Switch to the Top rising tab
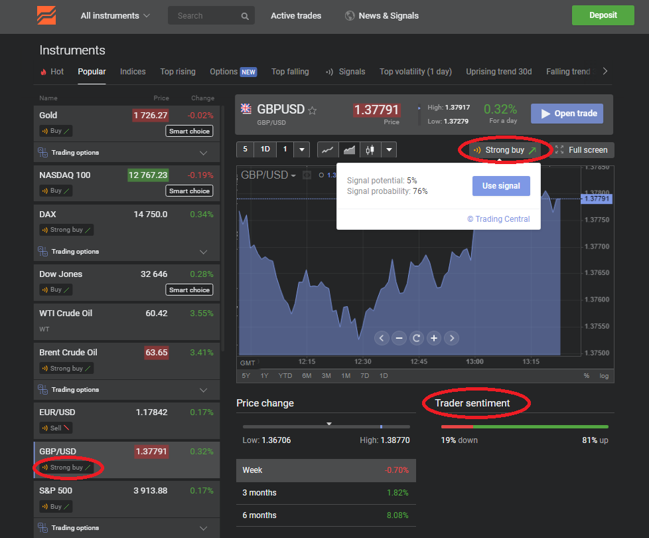 [178, 72]
